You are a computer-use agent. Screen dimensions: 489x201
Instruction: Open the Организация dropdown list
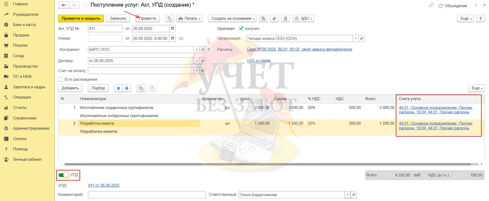click(356, 38)
